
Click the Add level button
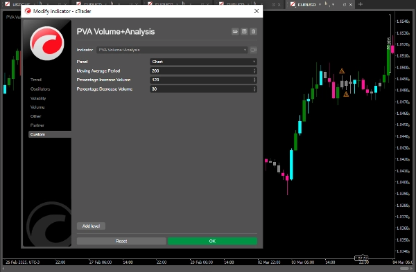[x=91, y=226]
